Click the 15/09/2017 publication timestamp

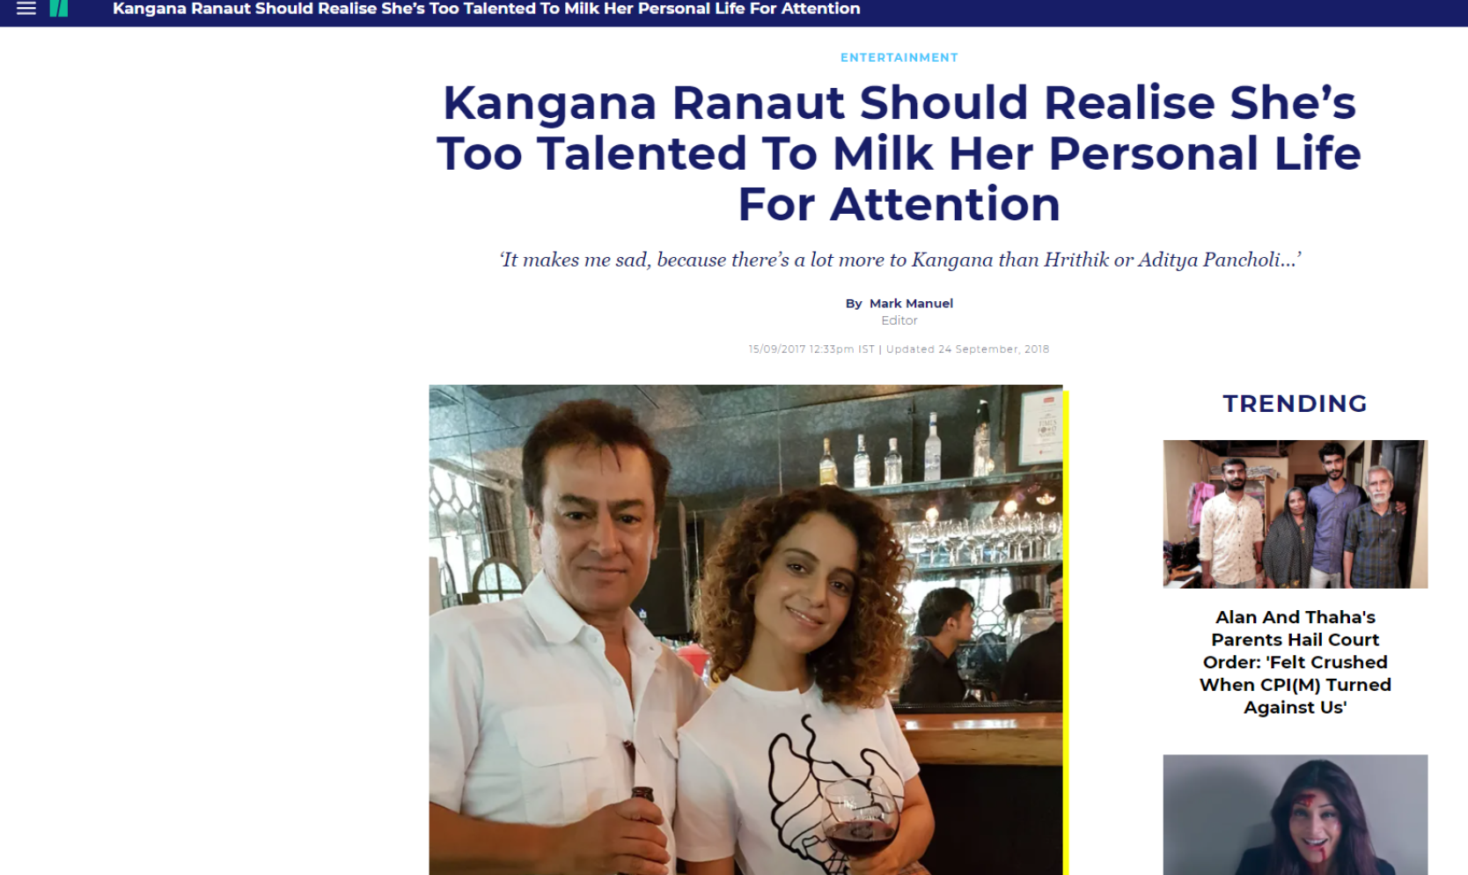(x=811, y=349)
